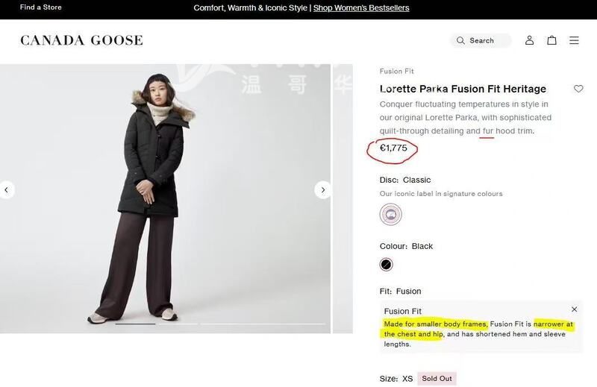Click the €1,775 price

pyautogui.click(x=393, y=148)
